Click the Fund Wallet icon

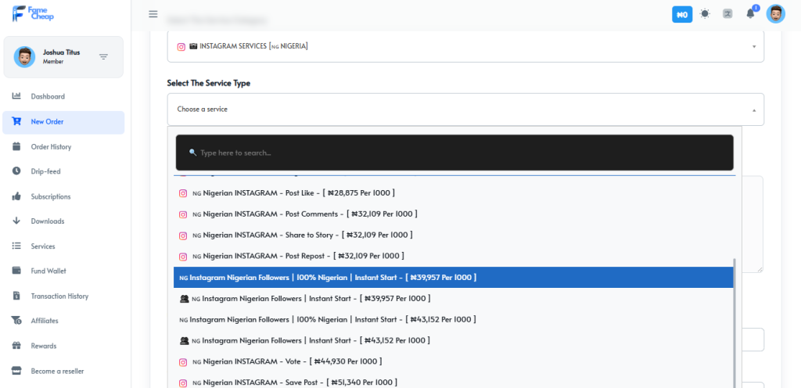(x=16, y=271)
